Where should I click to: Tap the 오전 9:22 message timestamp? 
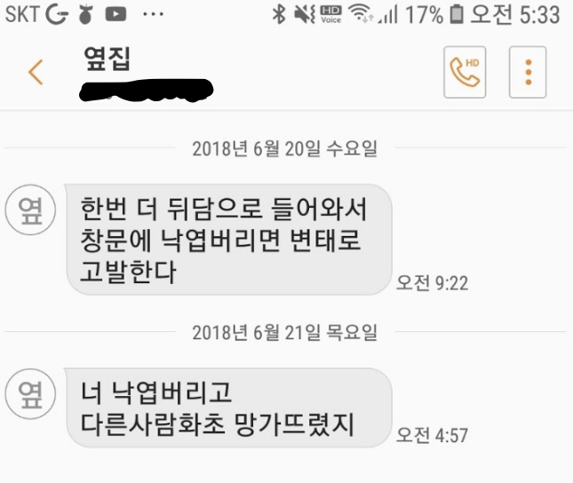click(433, 283)
